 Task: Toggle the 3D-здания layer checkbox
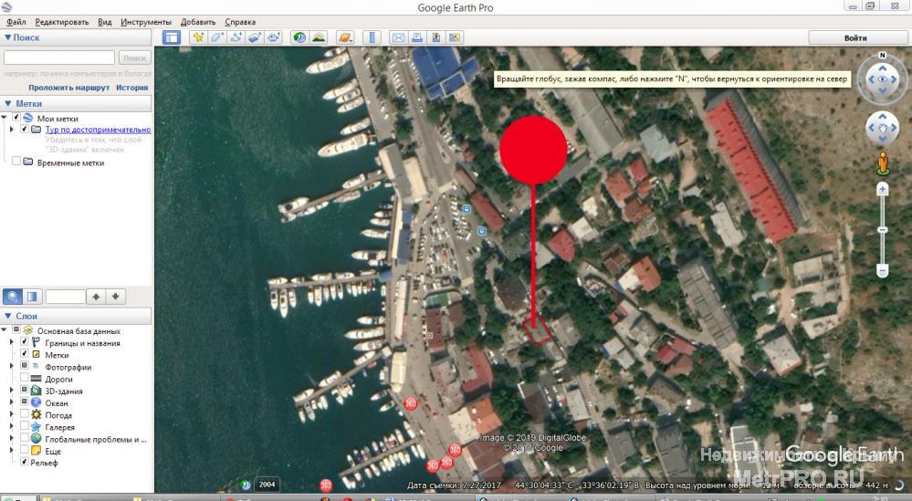[x=25, y=390]
